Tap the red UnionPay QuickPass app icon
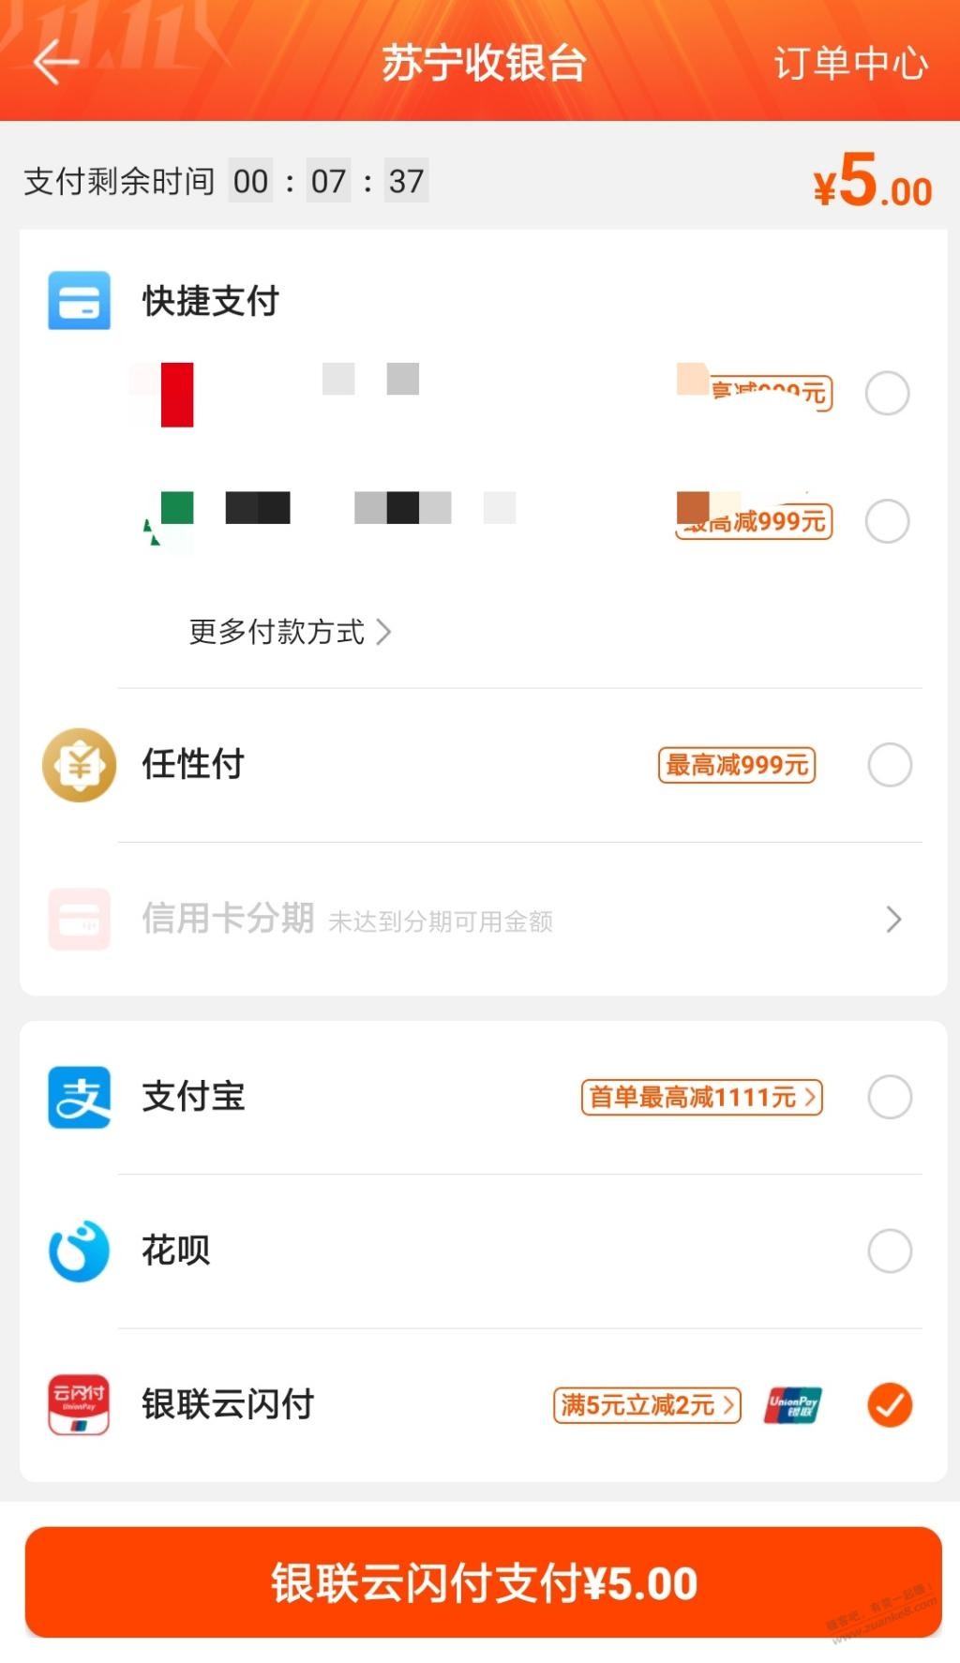 [x=80, y=1404]
